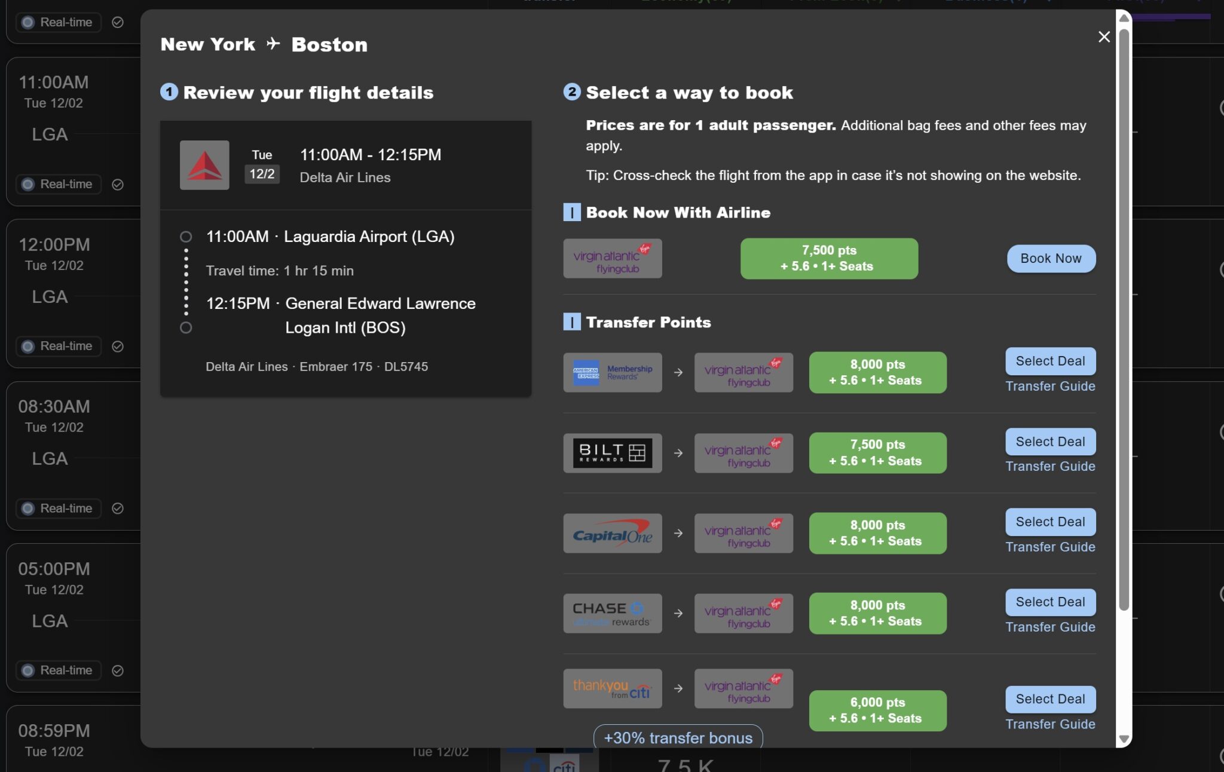This screenshot has height=772, width=1224.
Task: Close the flight details dialog
Action: coord(1103,37)
